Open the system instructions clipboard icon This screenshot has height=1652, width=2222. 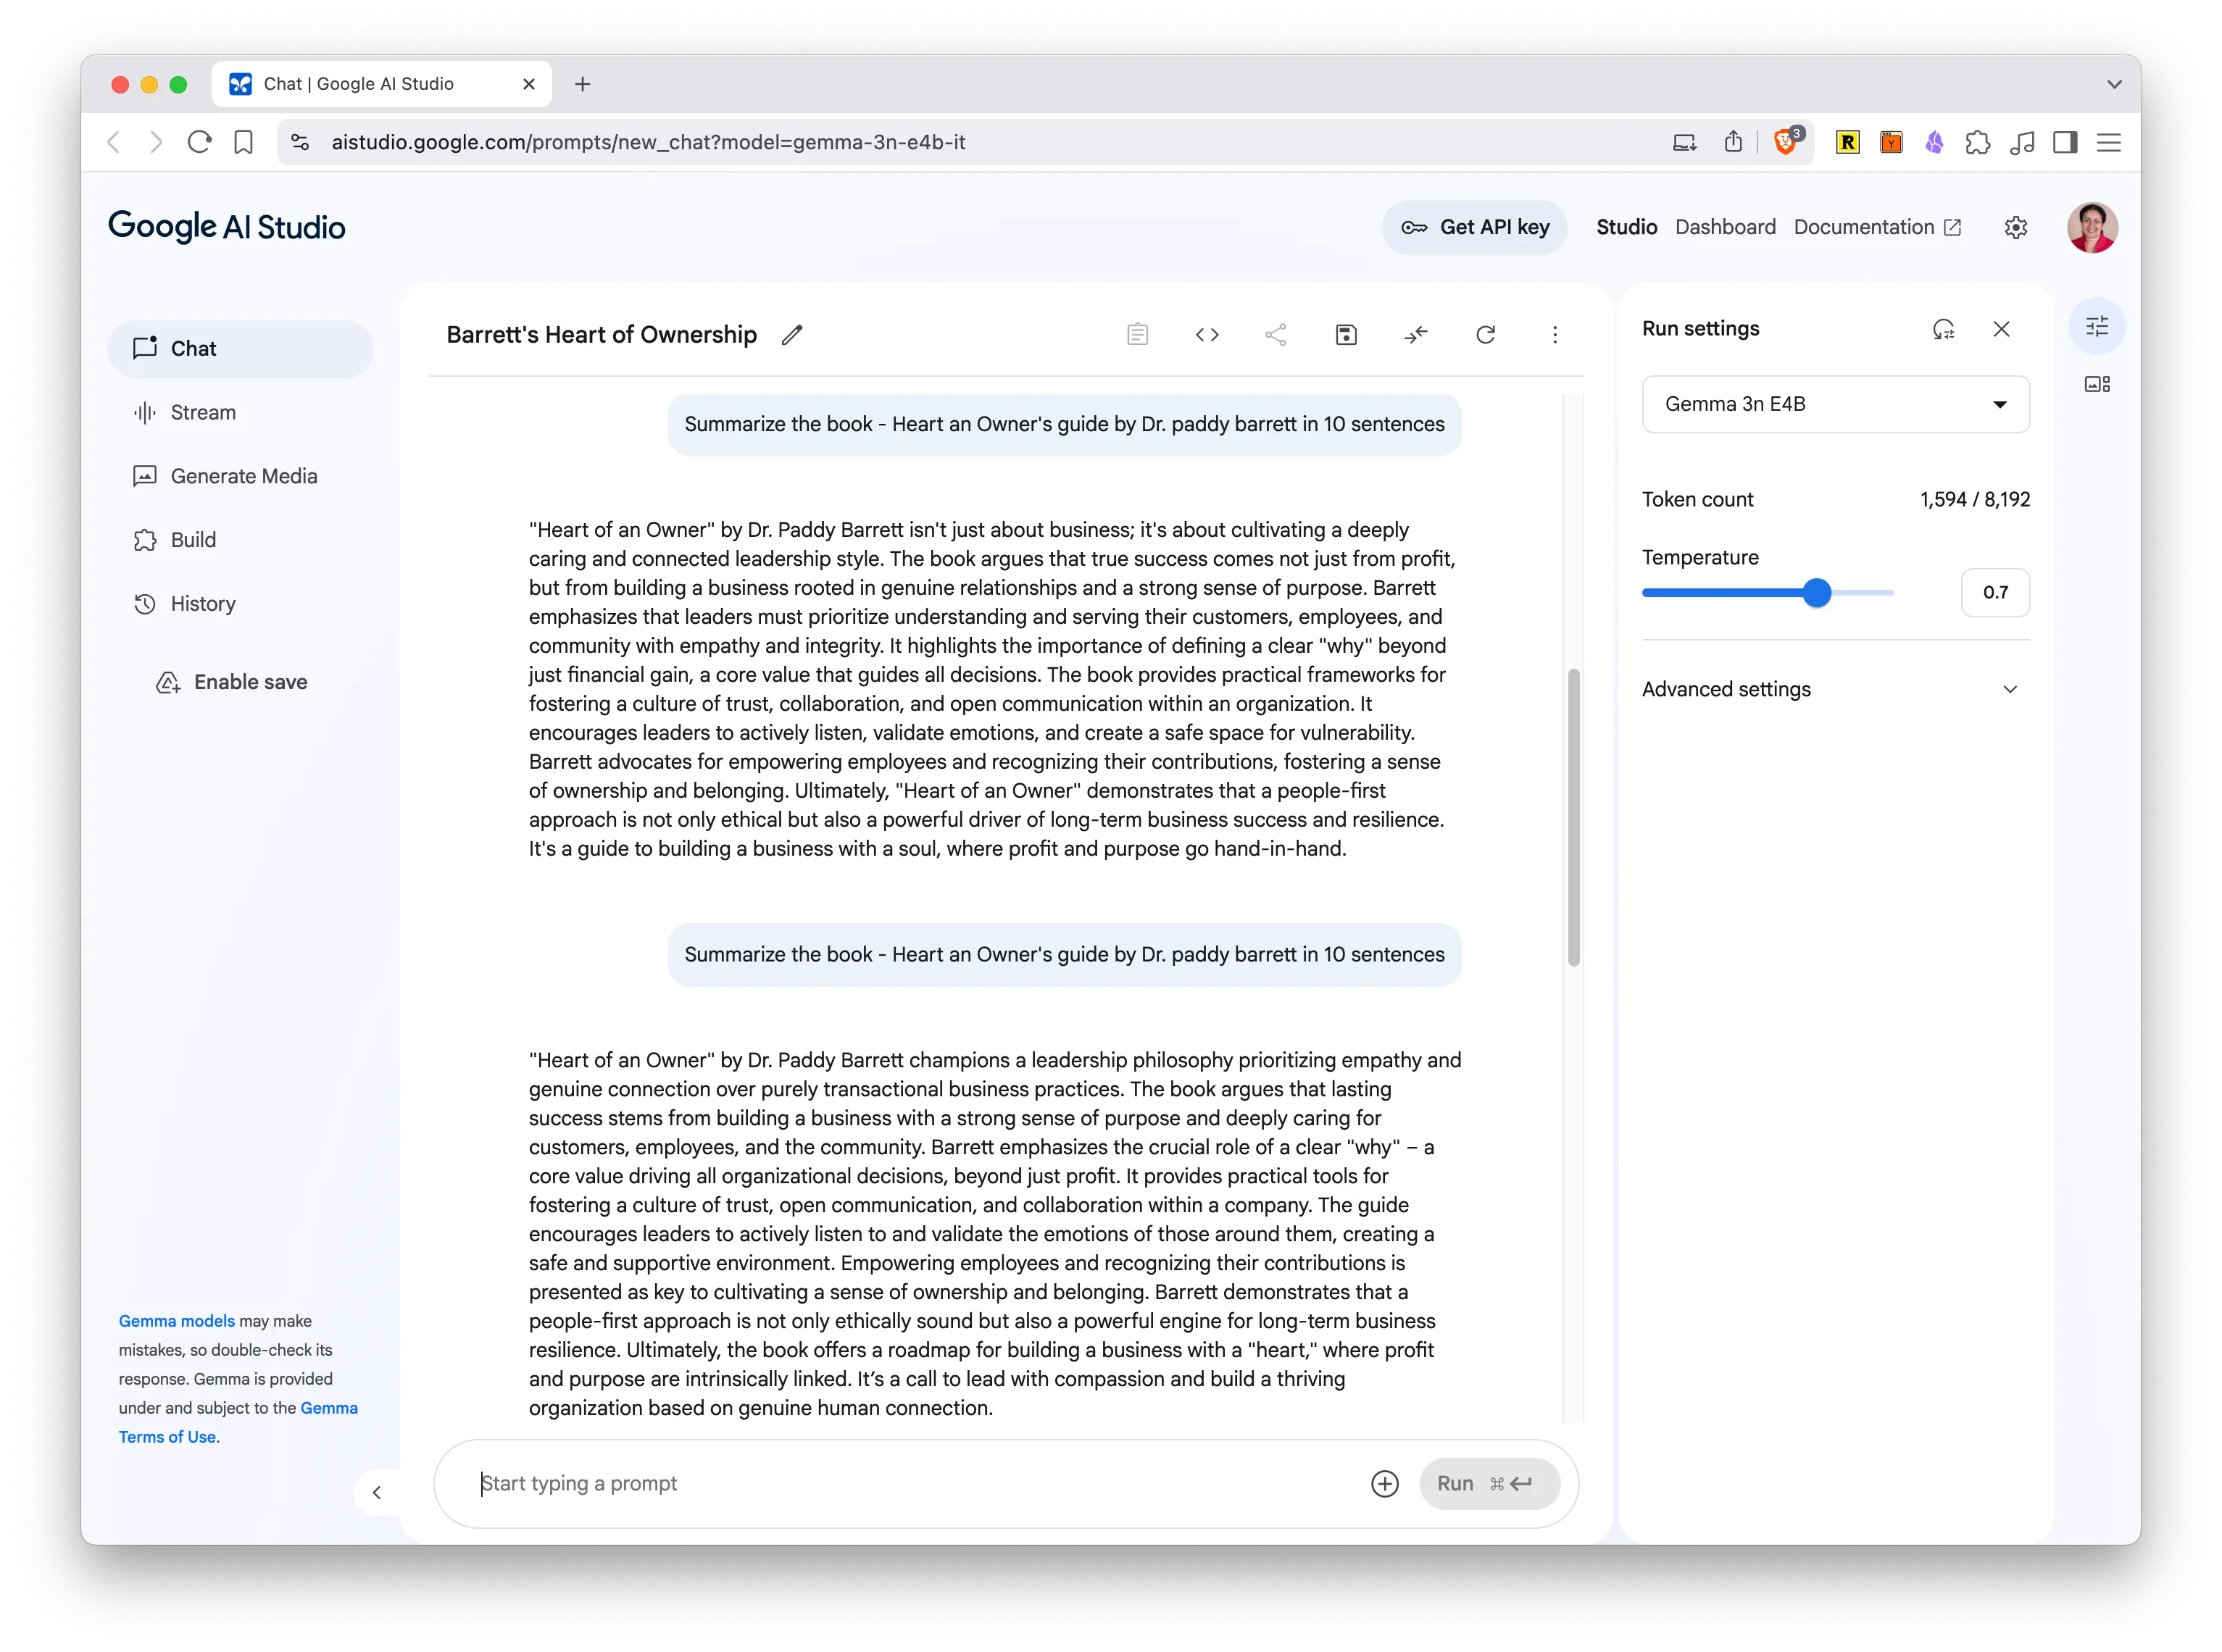[1137, 335]
